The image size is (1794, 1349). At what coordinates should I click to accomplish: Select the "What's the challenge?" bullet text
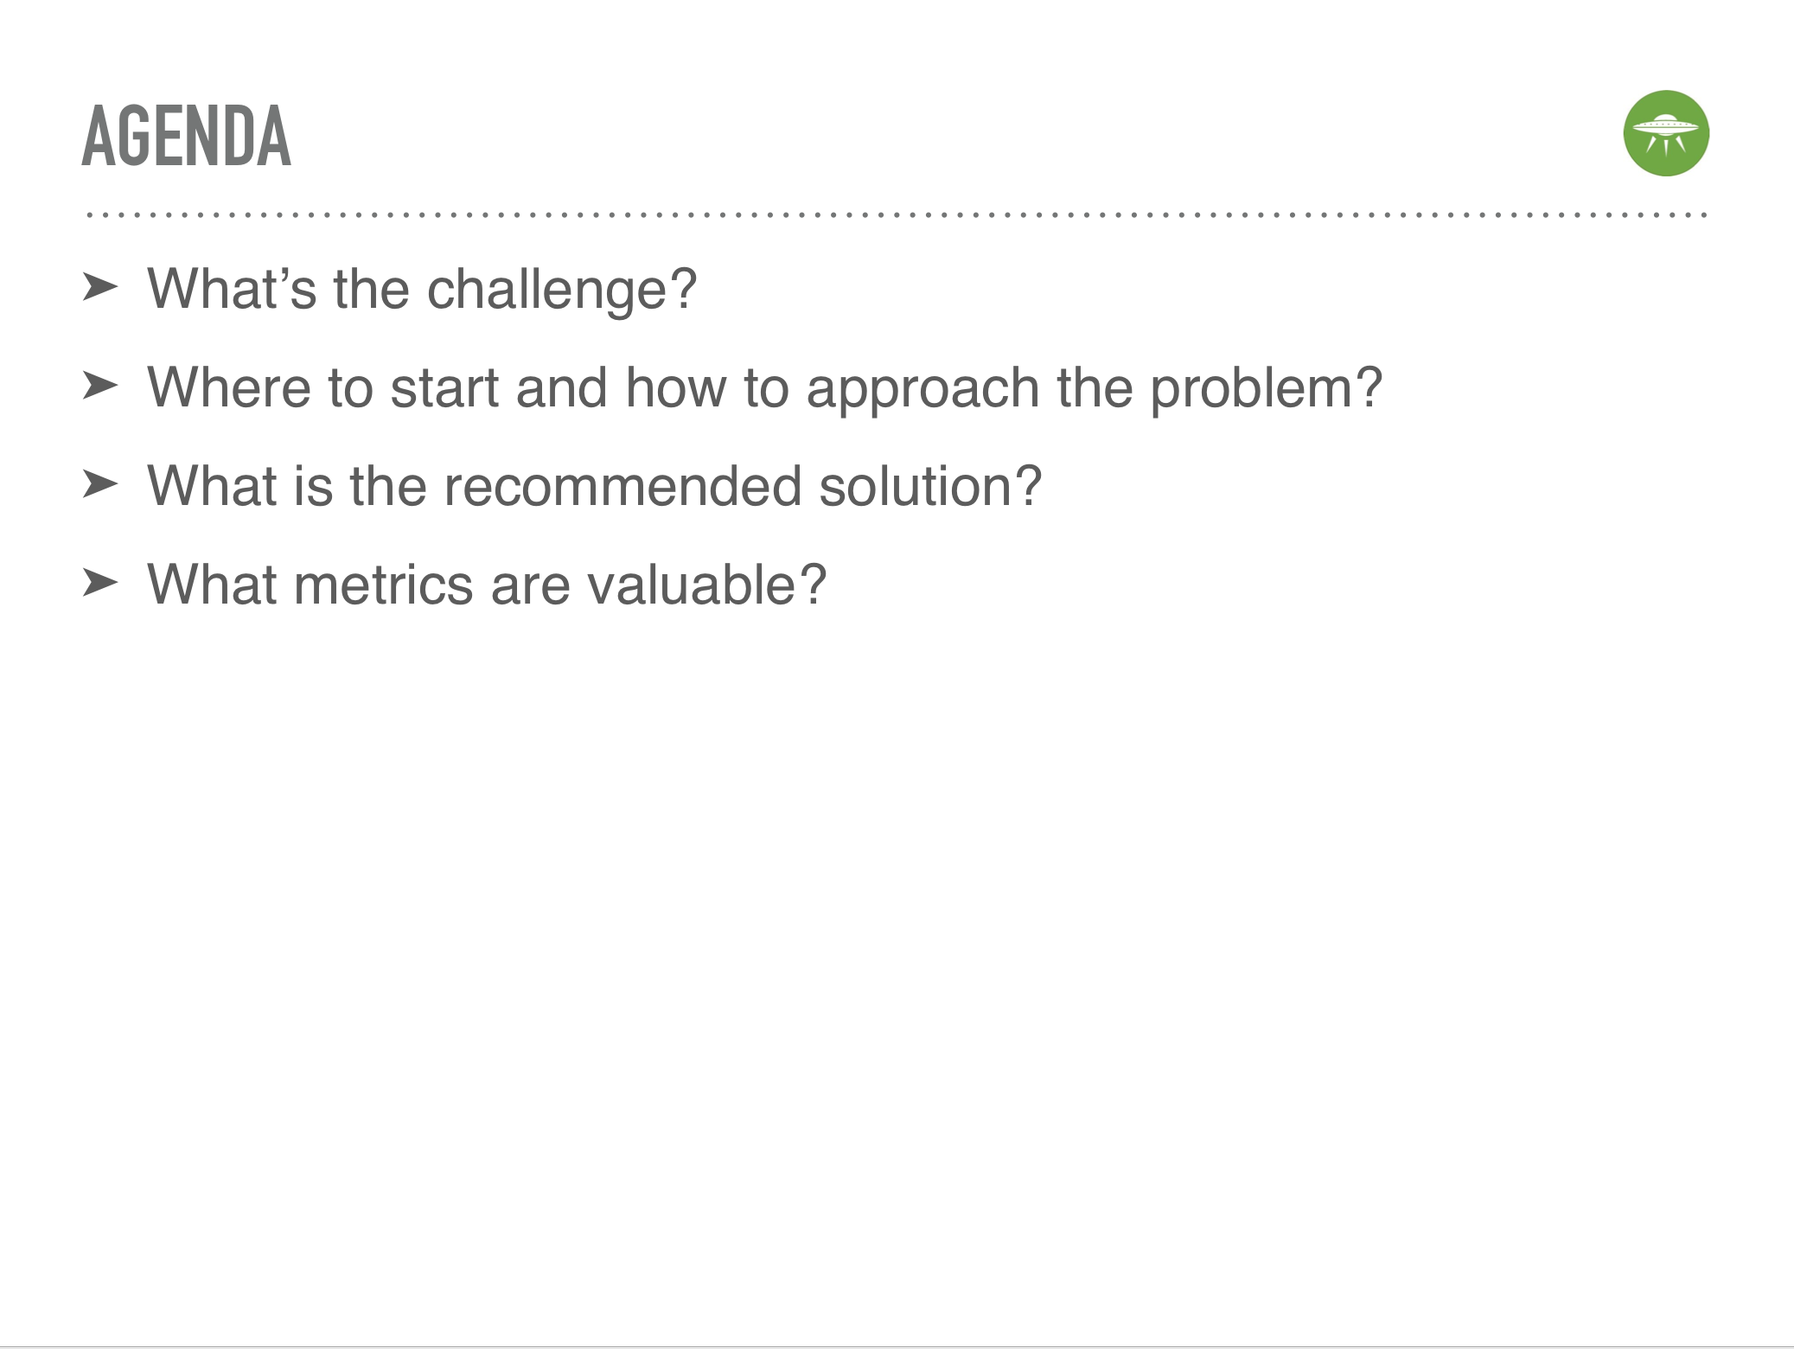[422, 290]
